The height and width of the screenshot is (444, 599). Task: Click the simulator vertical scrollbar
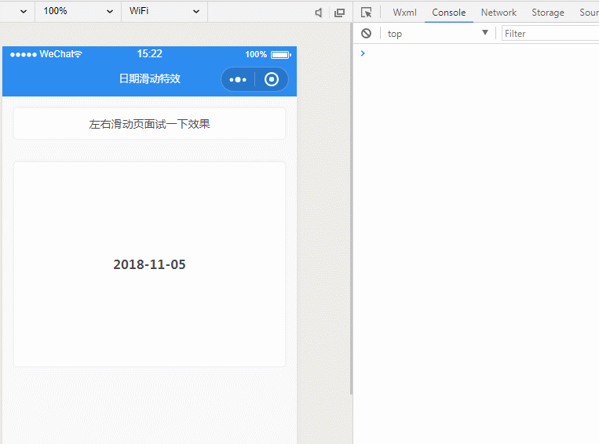click(351, 209)
